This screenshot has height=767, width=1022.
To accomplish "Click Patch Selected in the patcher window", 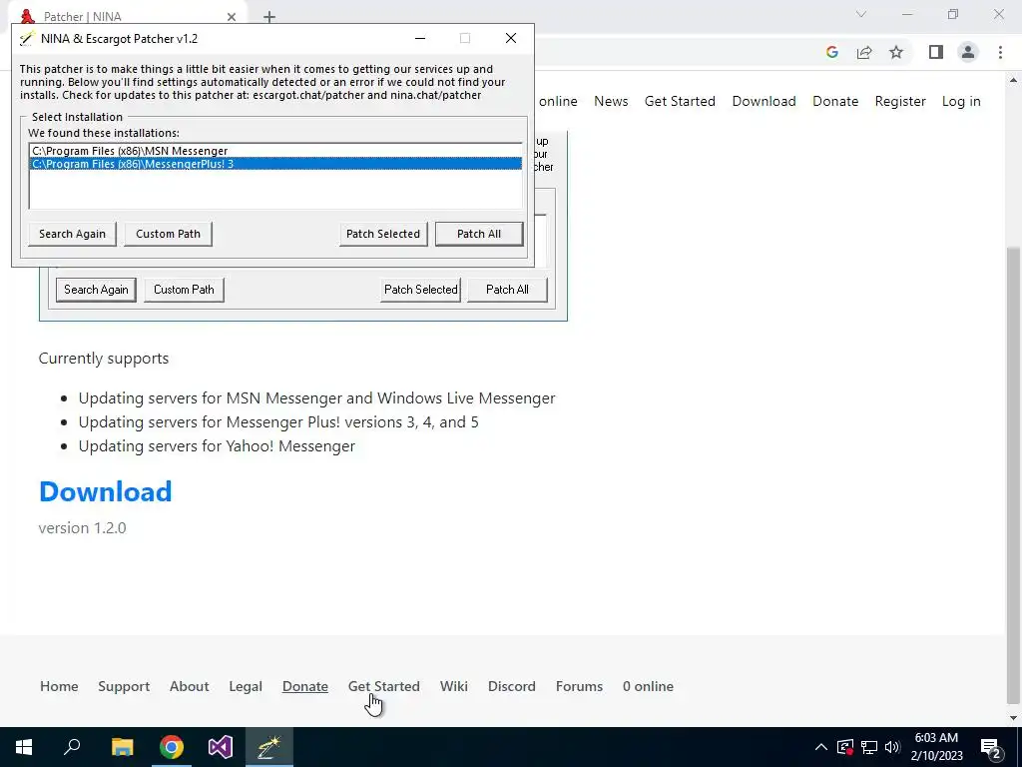I will [383, 234].
